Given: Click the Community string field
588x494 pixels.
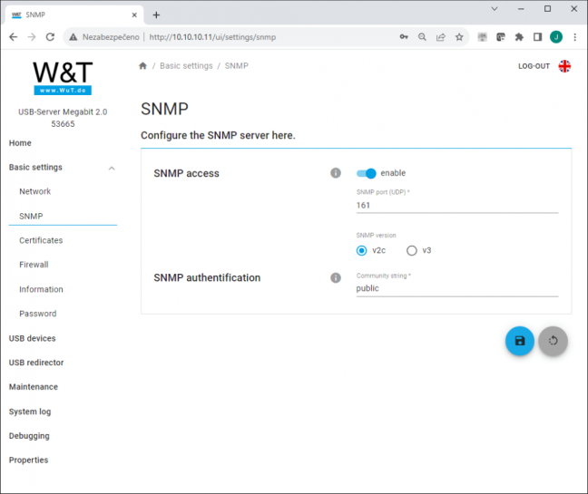Looking at the screenshot, I should coord(457,288).
